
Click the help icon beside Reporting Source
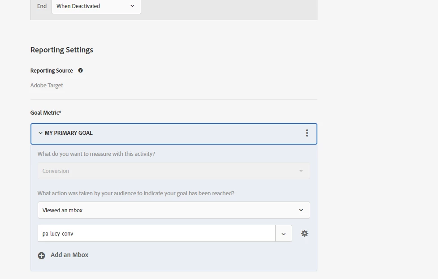click(x=80, y=70)
